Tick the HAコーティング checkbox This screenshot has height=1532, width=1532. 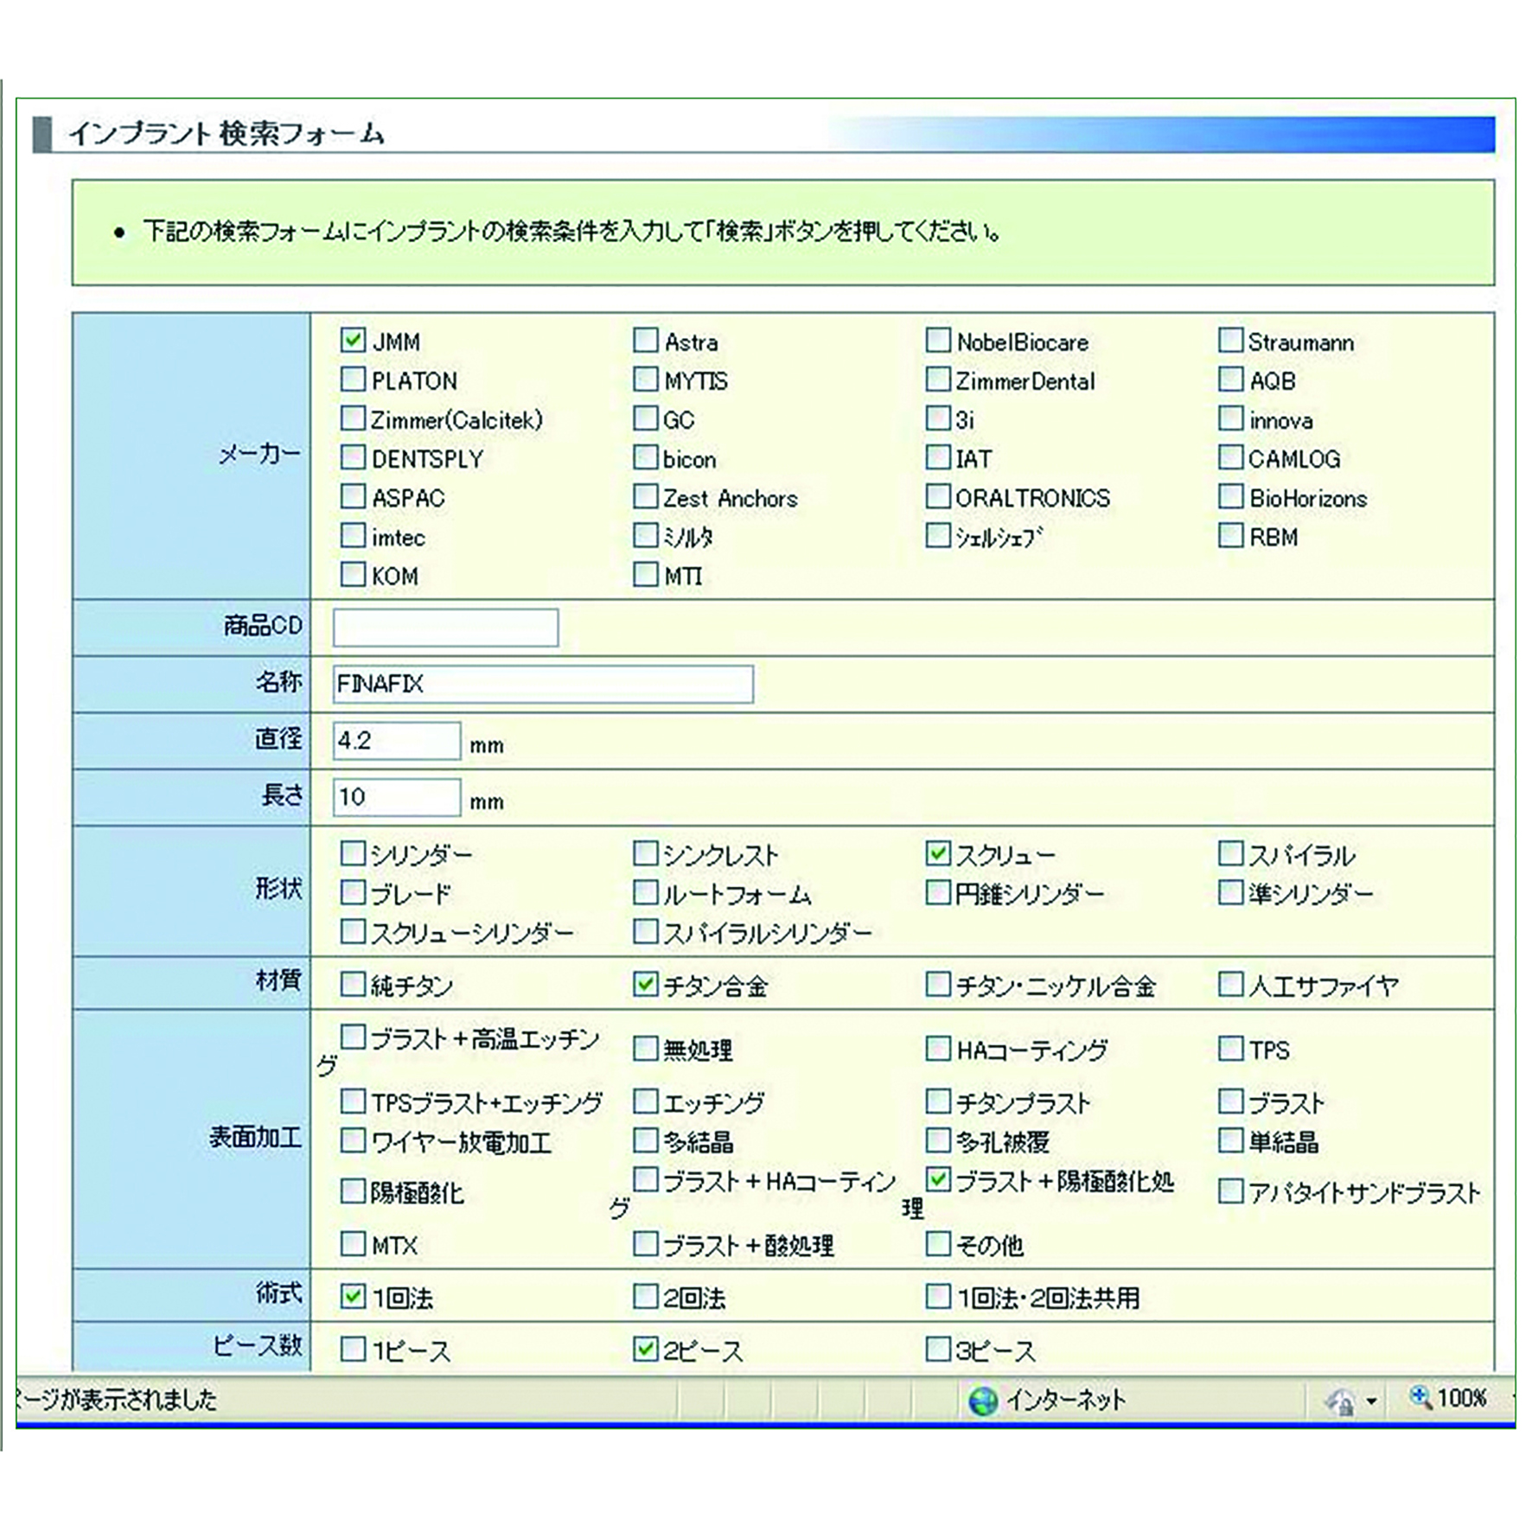tap(938, 1049)
